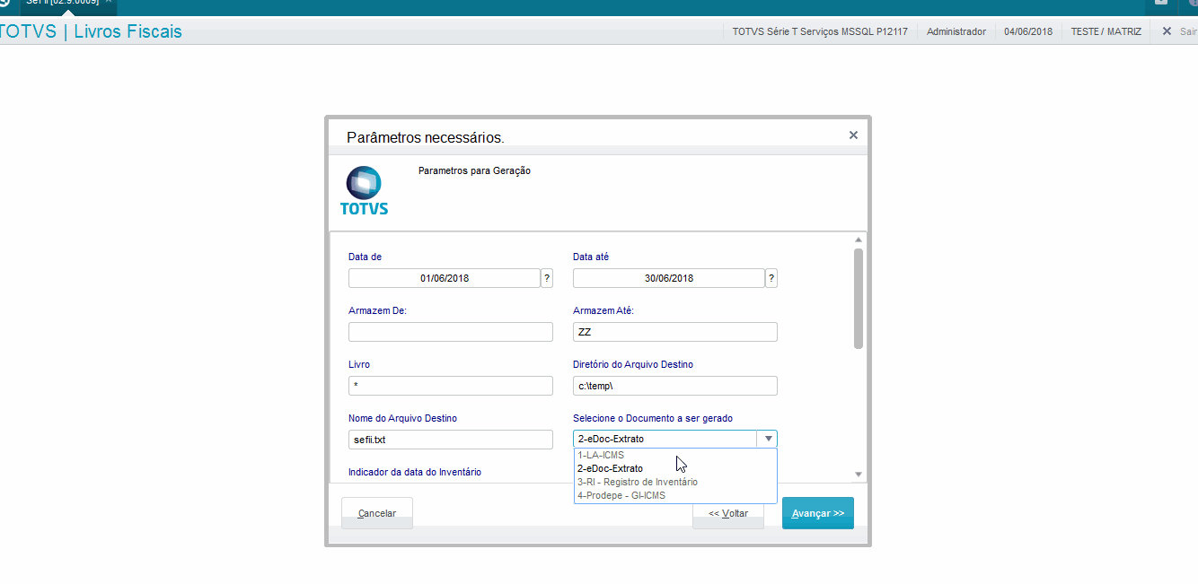Click scroll up arrow in parameters panel

859,240
